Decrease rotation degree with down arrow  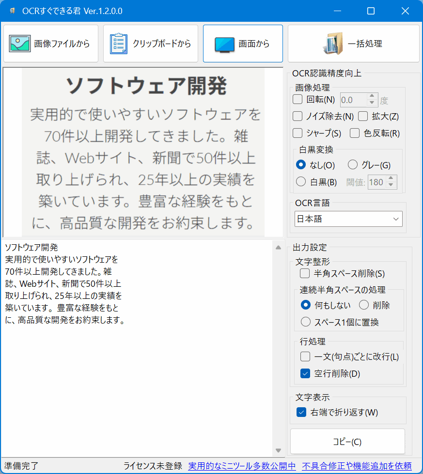pyautogui.click(x=372, y=103)
